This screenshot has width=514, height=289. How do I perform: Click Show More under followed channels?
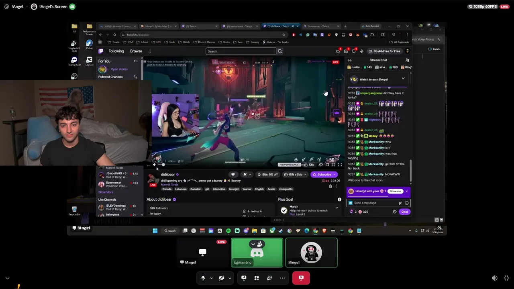[106, 192]
